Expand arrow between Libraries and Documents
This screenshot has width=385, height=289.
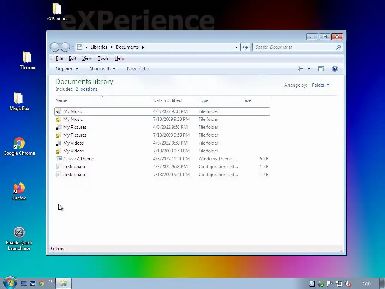pos(111,47)
